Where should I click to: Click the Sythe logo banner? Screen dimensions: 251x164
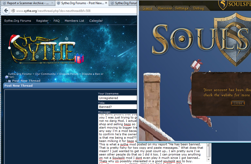pyautogui.click(x=46, y=49)
